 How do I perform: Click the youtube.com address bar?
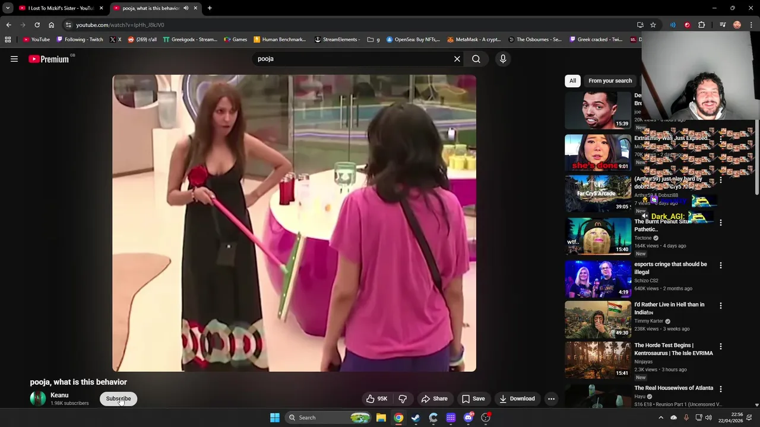click(x=350, y=25)
